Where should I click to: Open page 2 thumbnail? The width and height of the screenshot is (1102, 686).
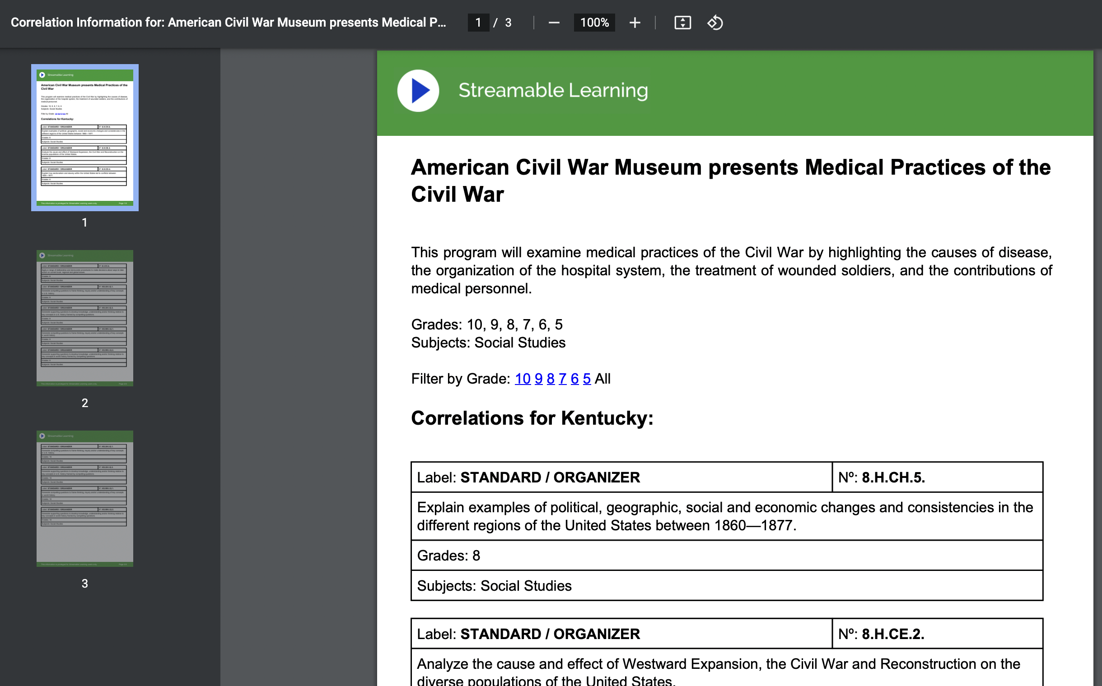(85, 318)
